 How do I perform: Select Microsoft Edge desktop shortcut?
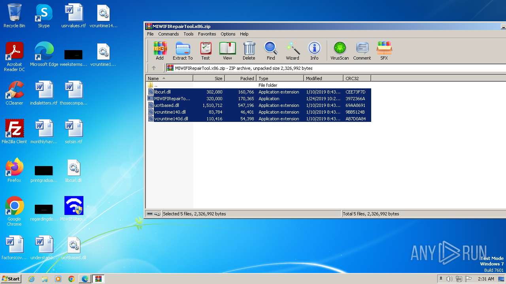44,54
